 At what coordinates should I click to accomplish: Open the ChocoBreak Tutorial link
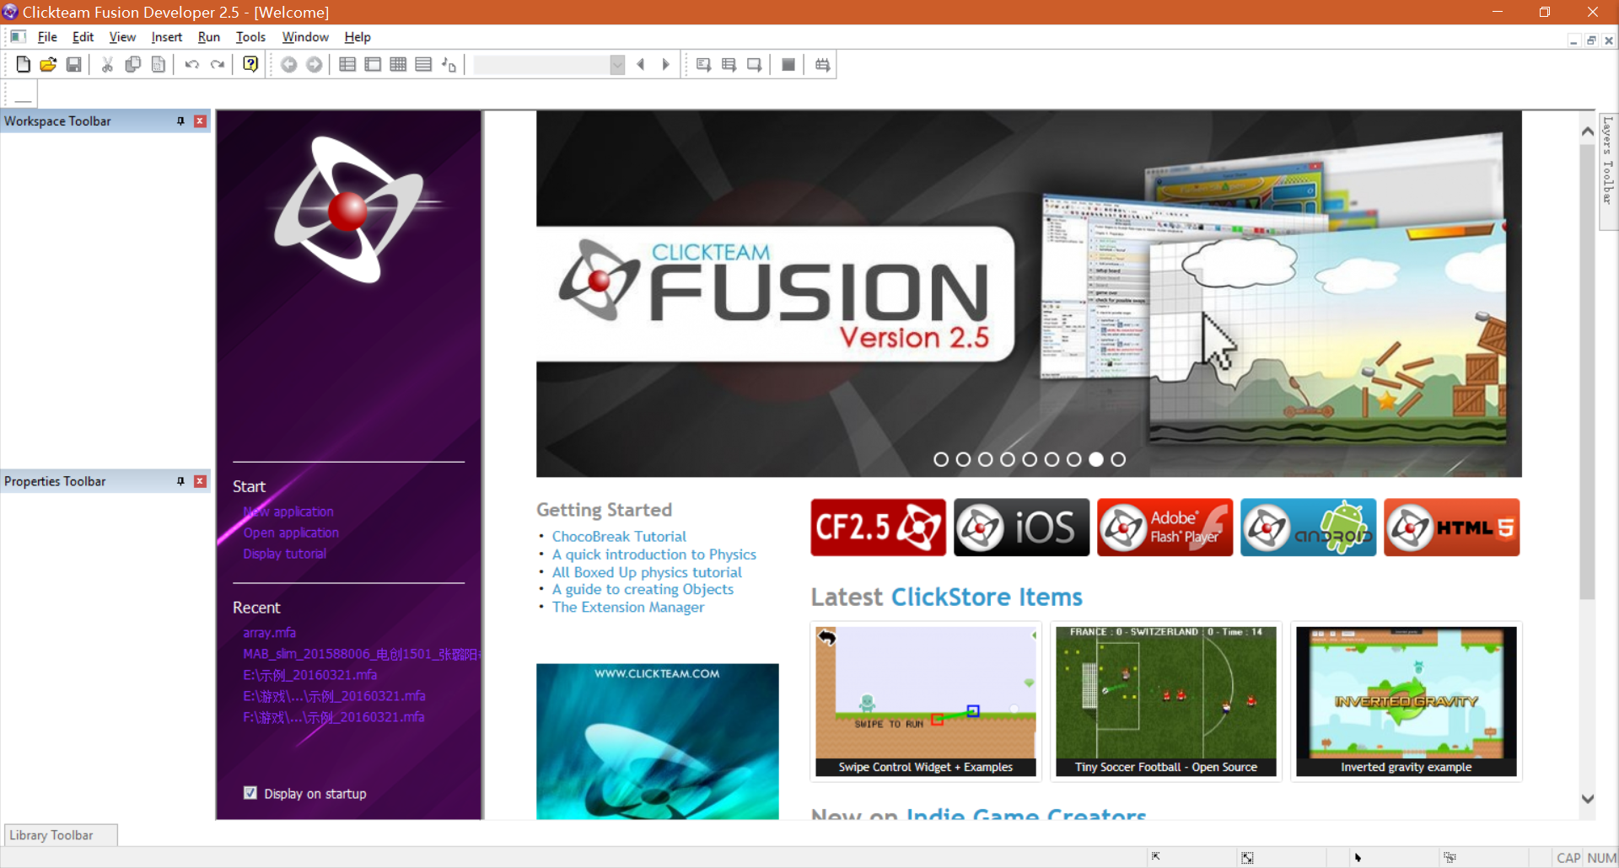coord(619,537)
